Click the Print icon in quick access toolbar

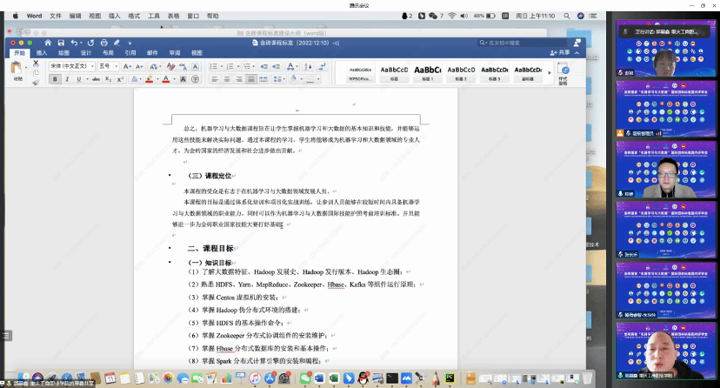[104, 42]
